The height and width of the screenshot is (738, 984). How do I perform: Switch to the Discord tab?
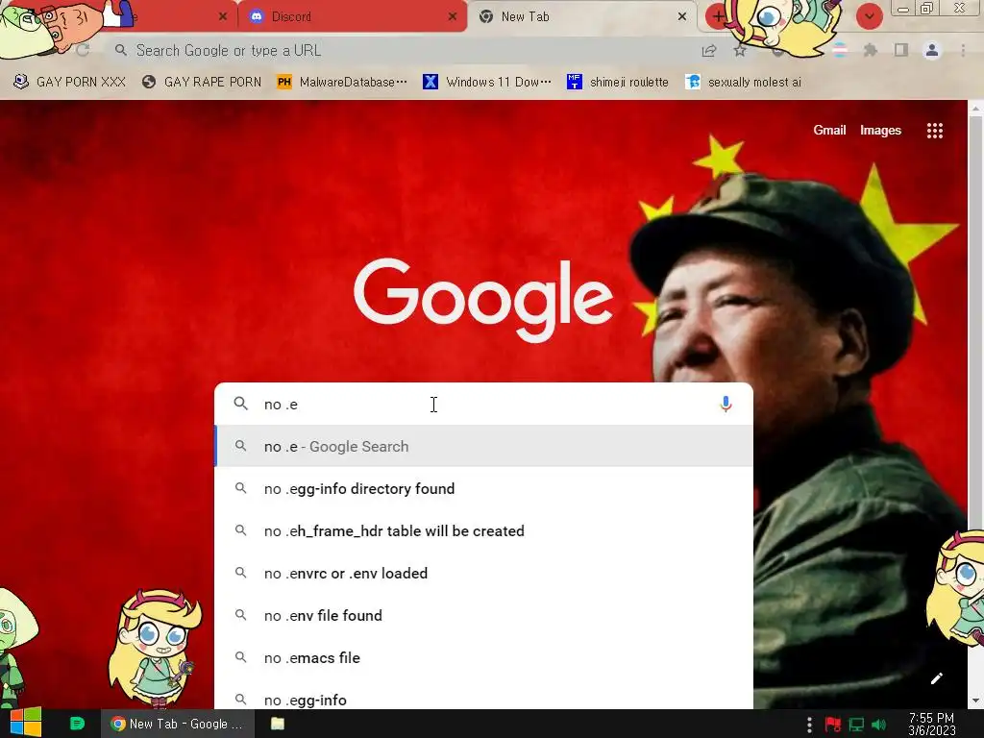353,17
